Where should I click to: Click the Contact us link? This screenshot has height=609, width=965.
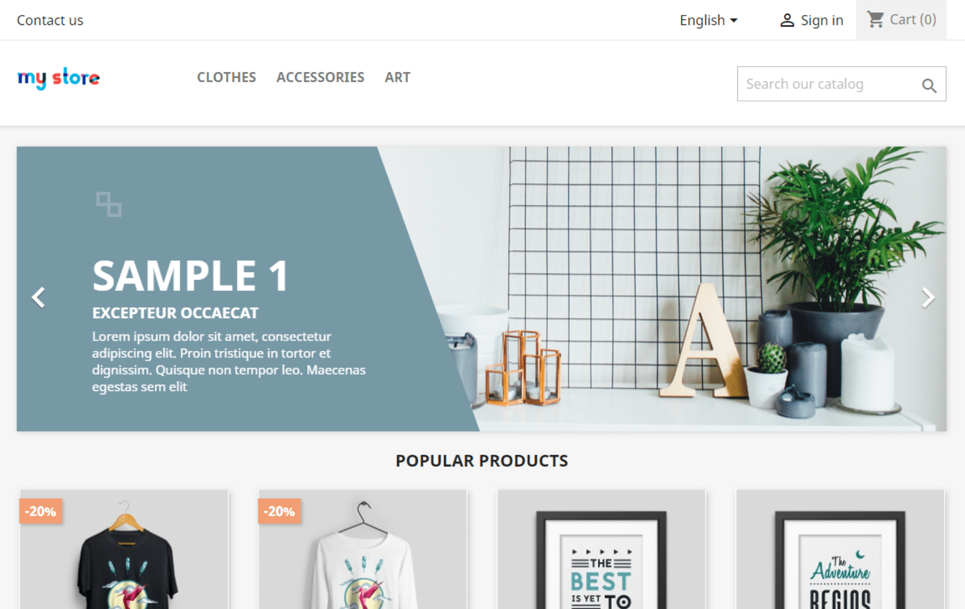[x=50, y=20]
